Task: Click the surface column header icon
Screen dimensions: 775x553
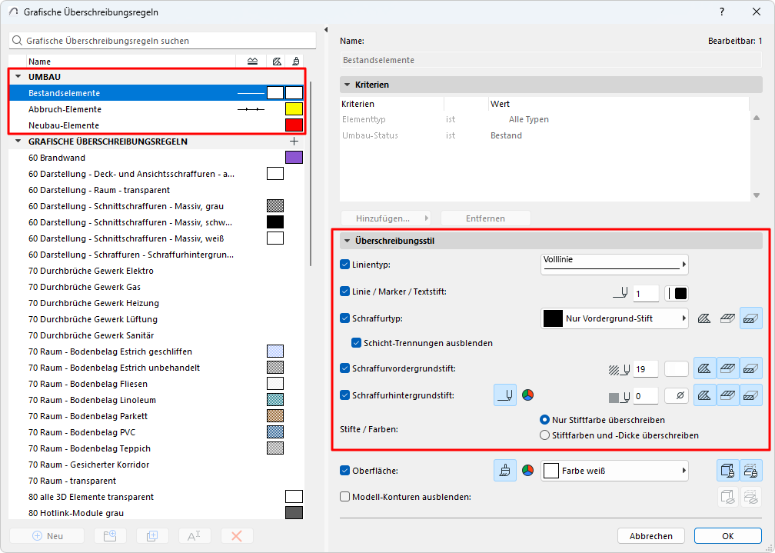Action: tap(295, 62)
